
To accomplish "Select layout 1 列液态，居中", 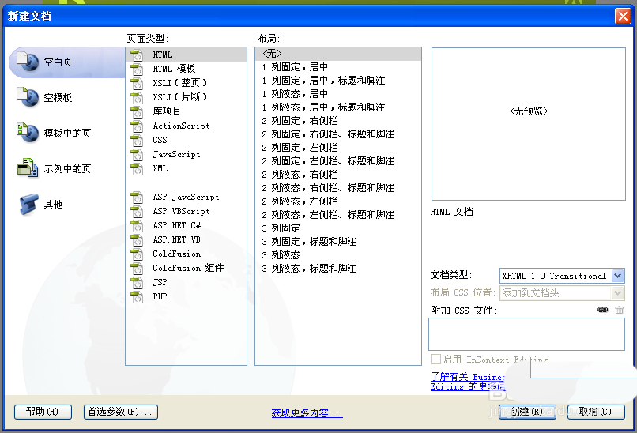I will coord(338,94).
